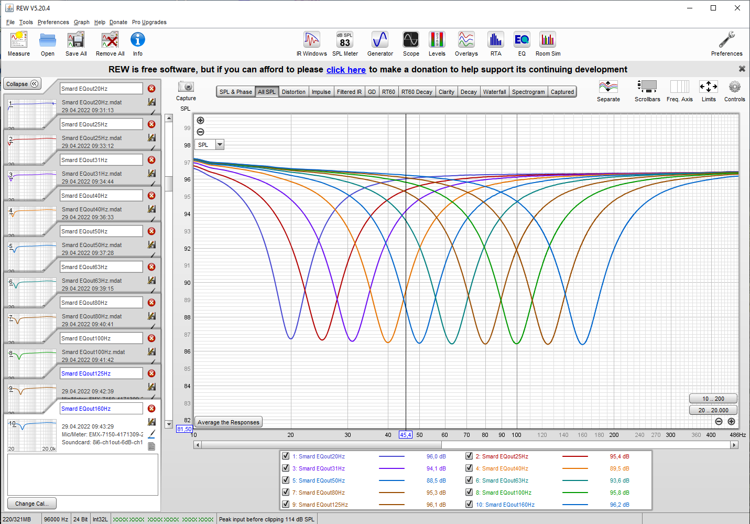Click the Smard EQout31Hz name field
The image size is (750, 524).
click(101, 160)
